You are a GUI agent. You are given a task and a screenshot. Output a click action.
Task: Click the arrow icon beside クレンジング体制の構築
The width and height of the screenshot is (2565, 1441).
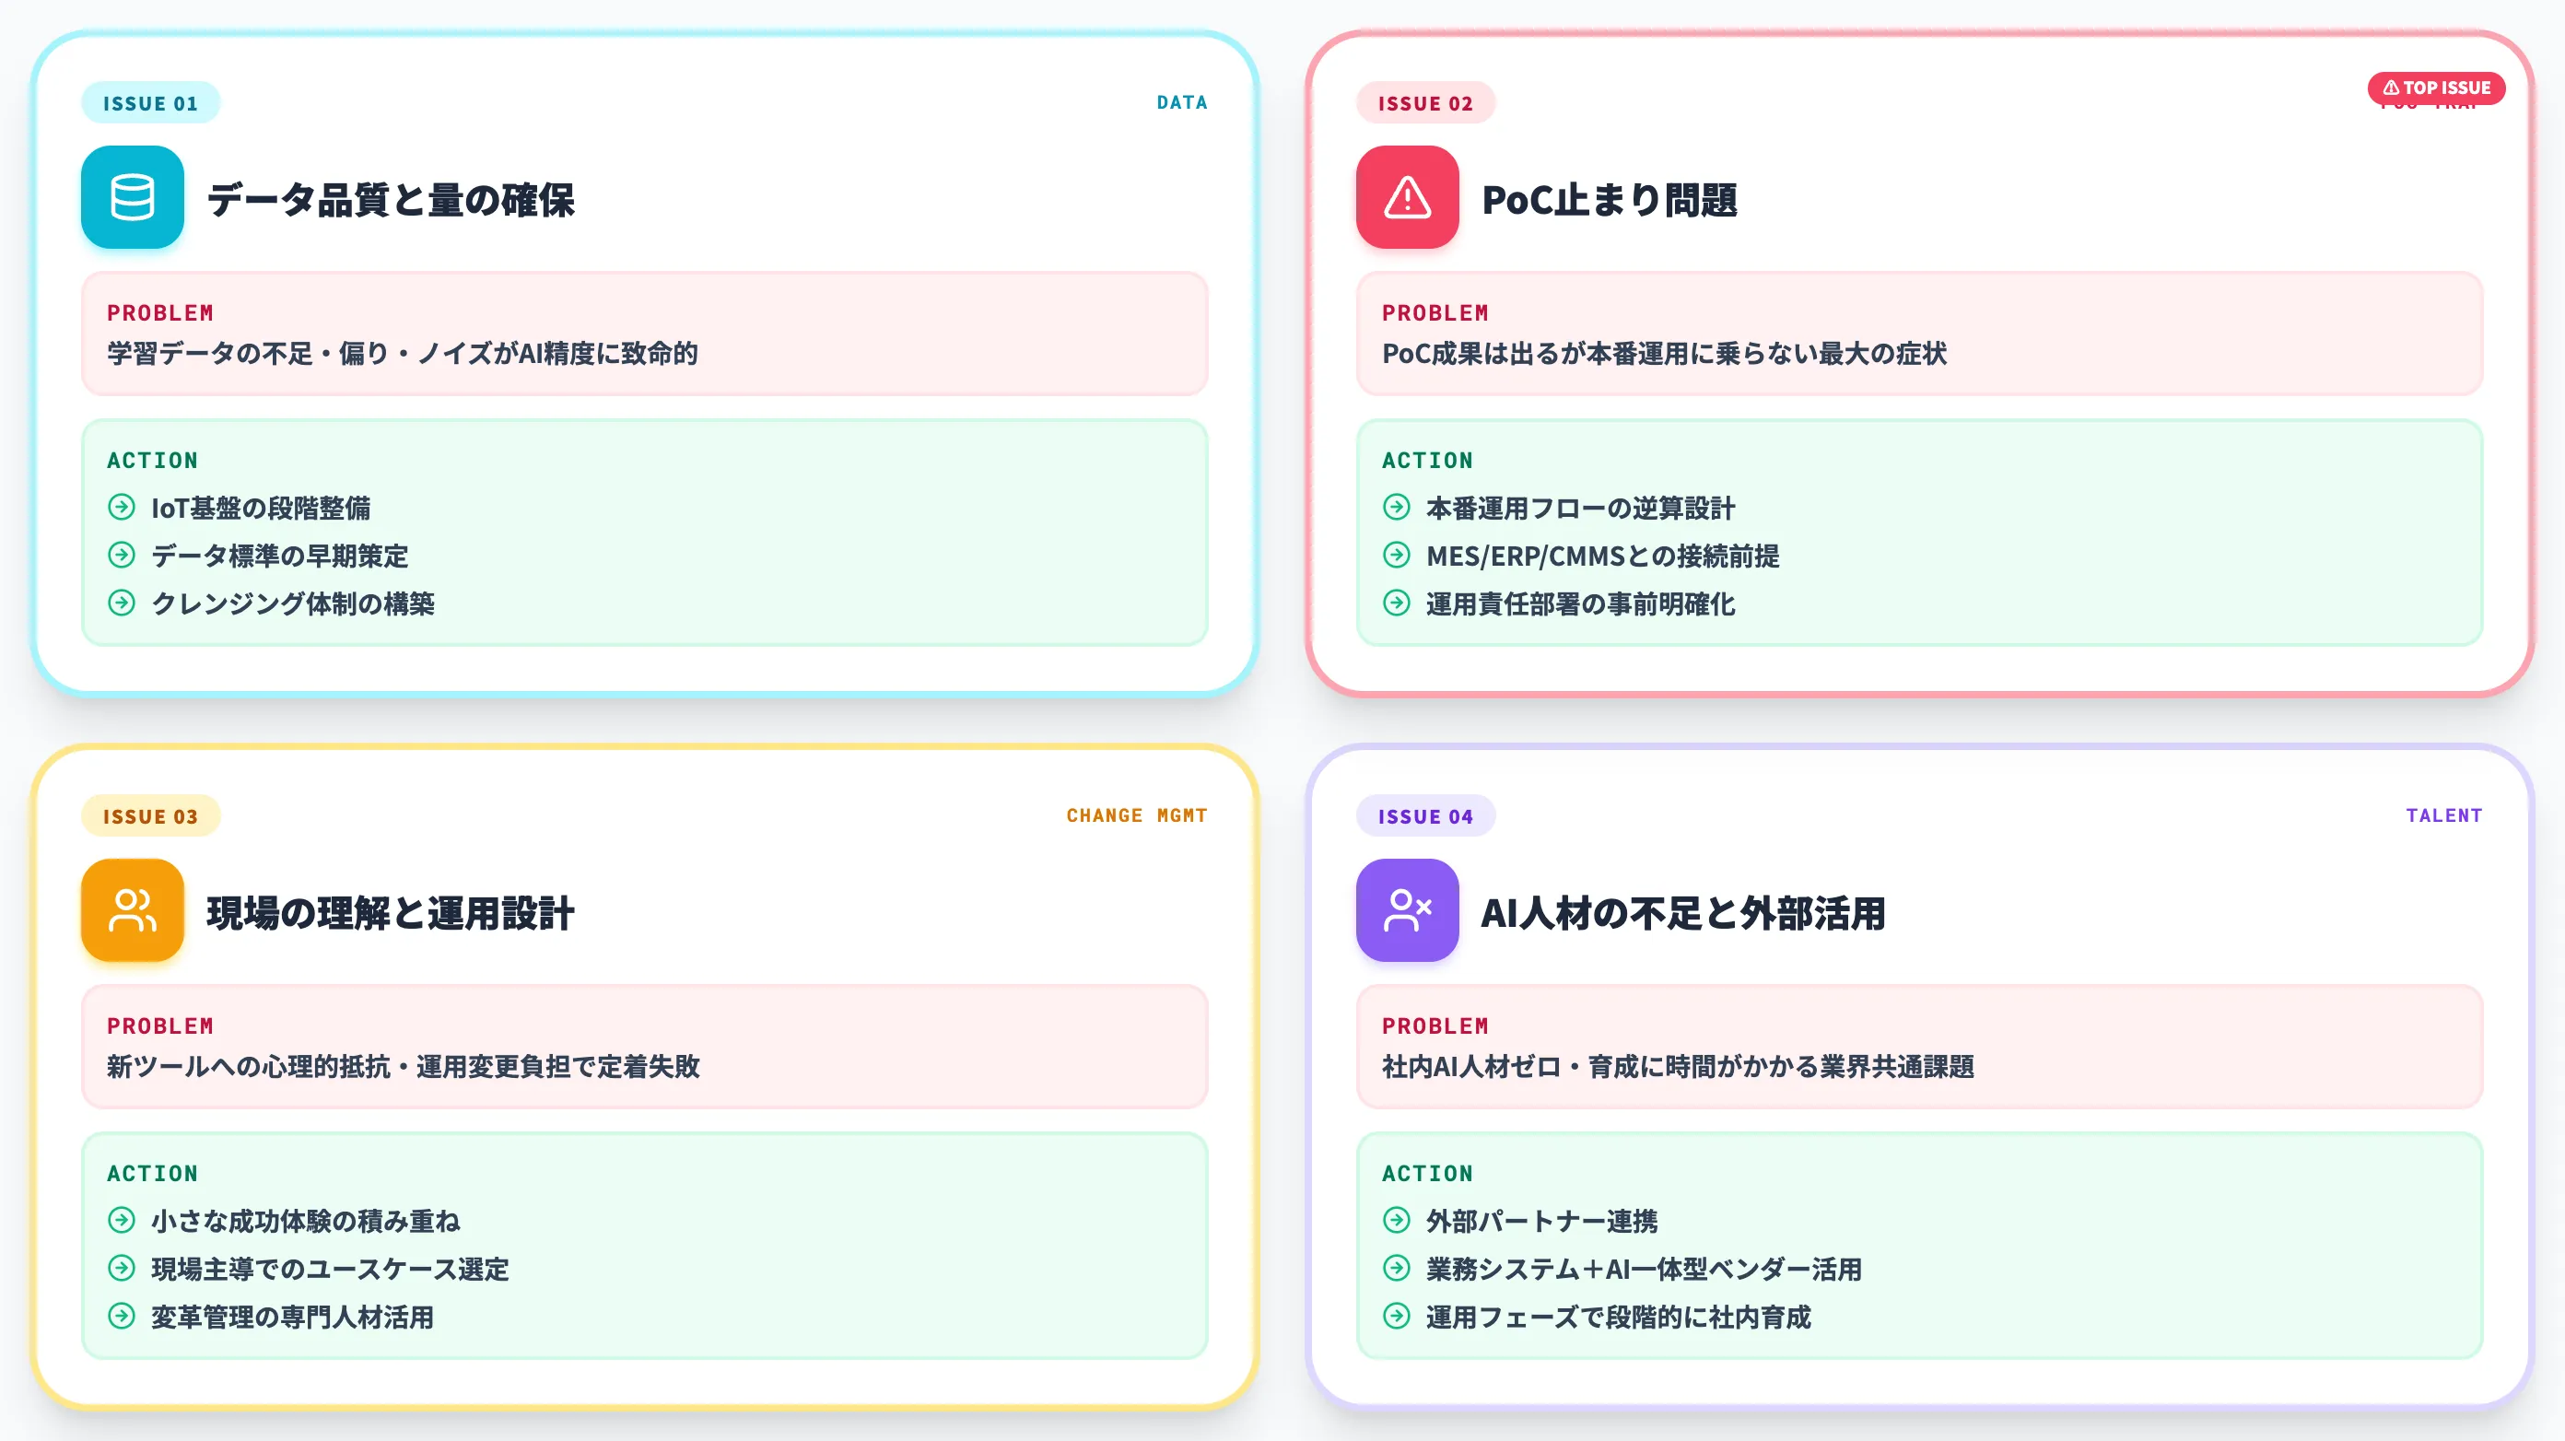coord(122,603)
